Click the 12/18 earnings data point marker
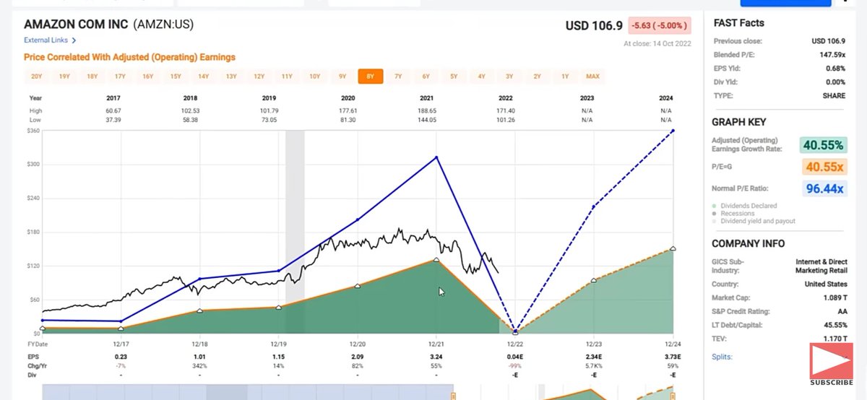 pos(199,311)
